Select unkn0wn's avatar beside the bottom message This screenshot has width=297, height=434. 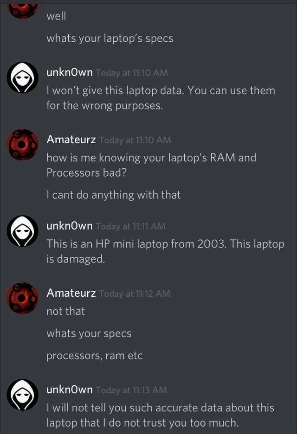pyautogui.click(x=22, y=394)
